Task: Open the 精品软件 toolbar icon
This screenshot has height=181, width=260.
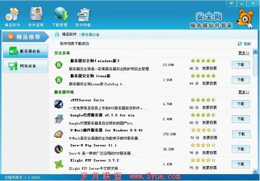Action: [x=12, y=17]
